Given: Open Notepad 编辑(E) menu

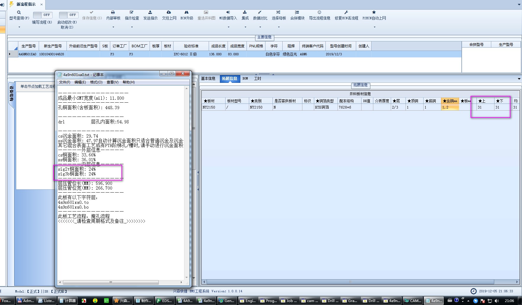Looking at the screenshot, I should 80,82.
